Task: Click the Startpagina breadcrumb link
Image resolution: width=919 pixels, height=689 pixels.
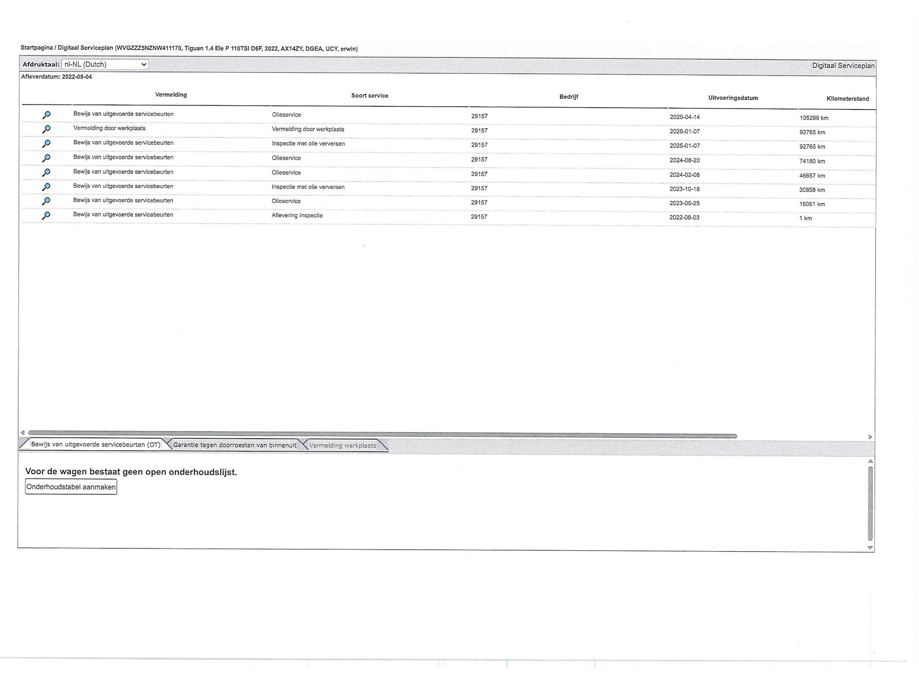Action: click(x=36, y=48)
